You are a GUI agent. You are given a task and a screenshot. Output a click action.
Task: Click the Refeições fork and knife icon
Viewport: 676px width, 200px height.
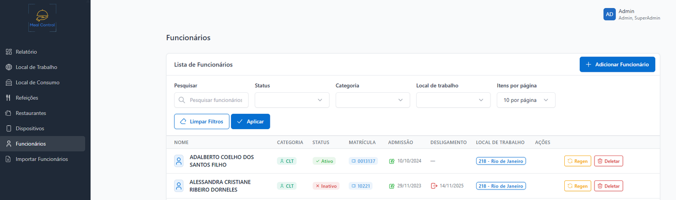[8, 98]
